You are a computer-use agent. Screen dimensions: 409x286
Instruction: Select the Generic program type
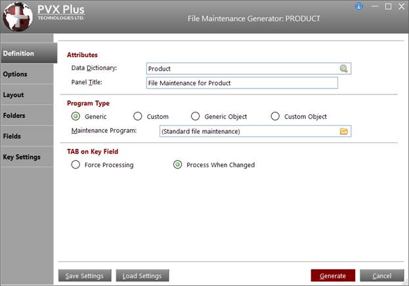point(76,116)
